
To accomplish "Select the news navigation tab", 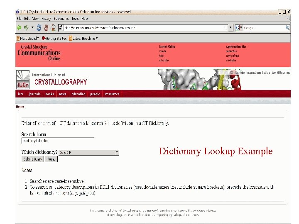I will 63,94.
